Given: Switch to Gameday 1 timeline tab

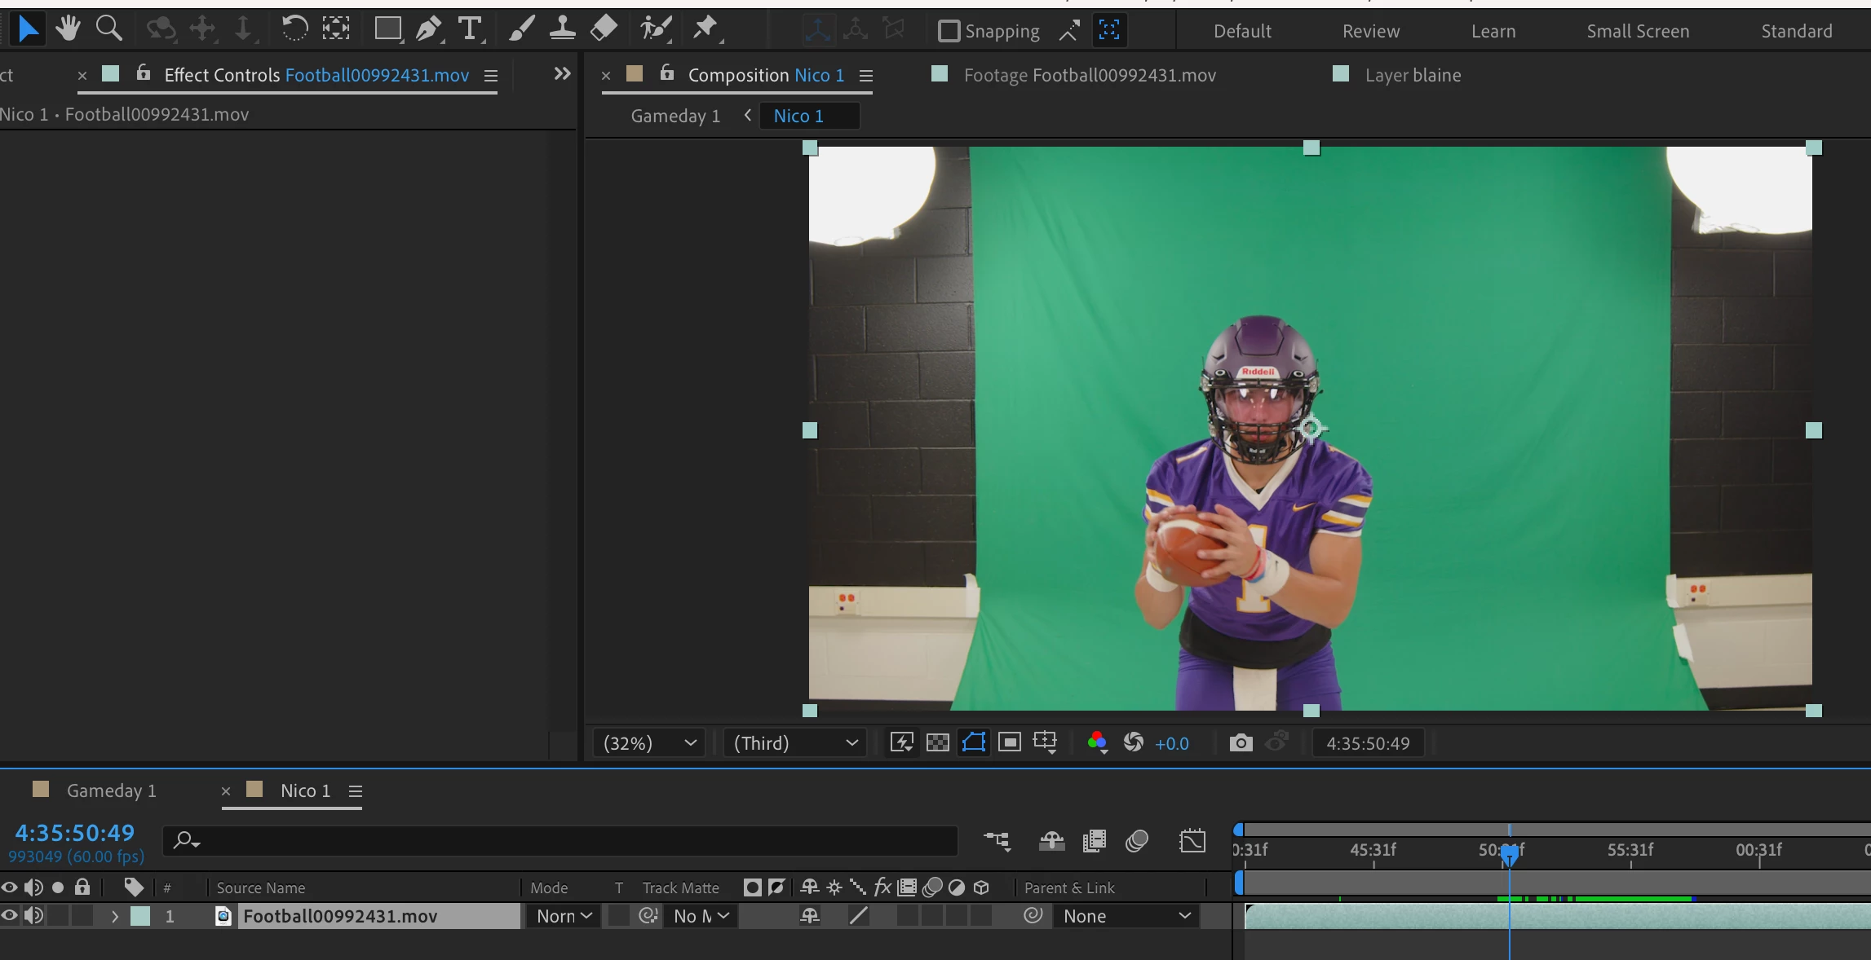Looking at the screenshot, I should click(x=111, y=790).
